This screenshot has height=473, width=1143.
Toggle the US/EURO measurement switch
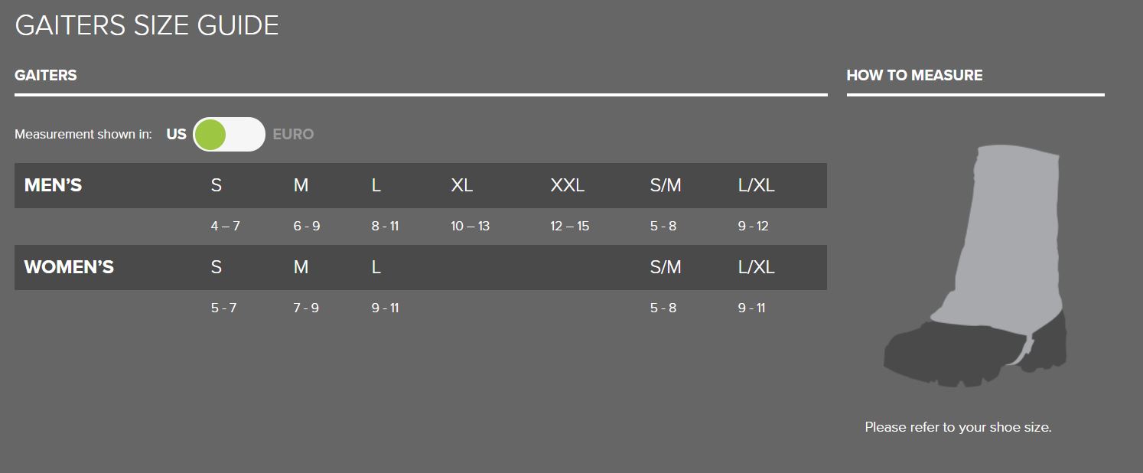tap(229, 135)
